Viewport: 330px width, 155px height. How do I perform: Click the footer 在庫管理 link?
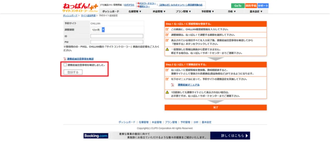(x=144, y=122)
